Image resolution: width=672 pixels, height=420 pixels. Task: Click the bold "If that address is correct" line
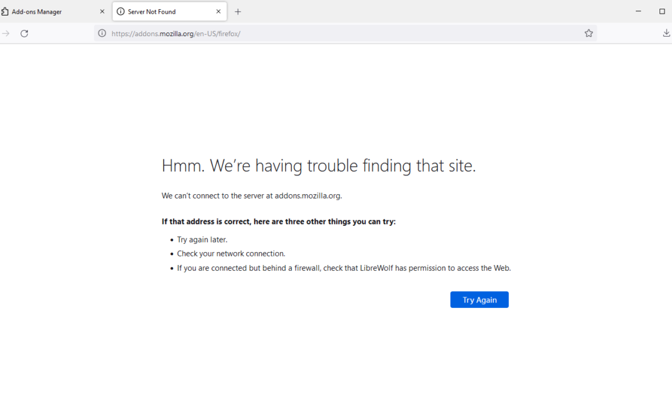(x=278, y=222)
